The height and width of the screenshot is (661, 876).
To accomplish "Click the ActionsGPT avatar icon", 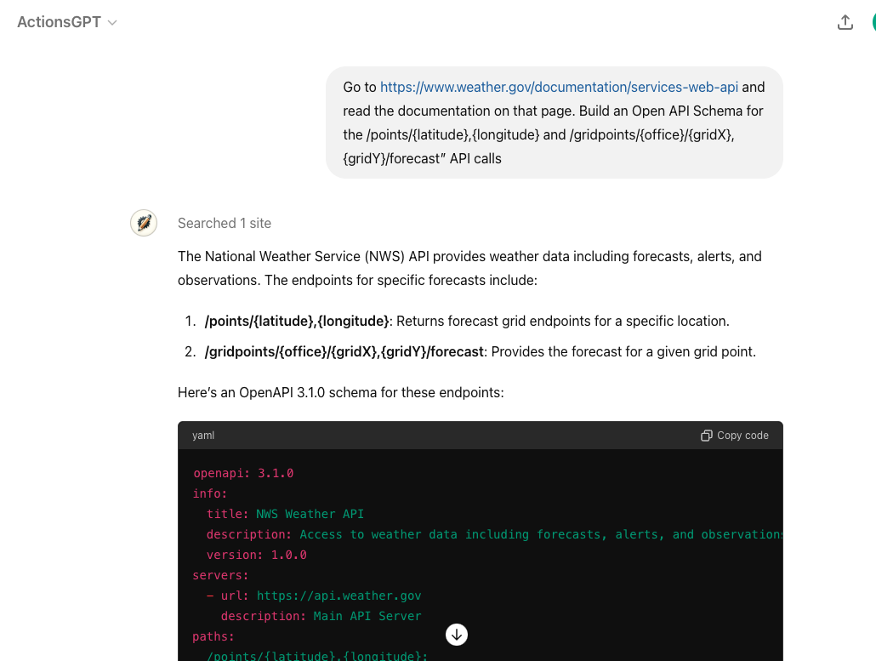I will pyautogui.click(x=144, y=223).
